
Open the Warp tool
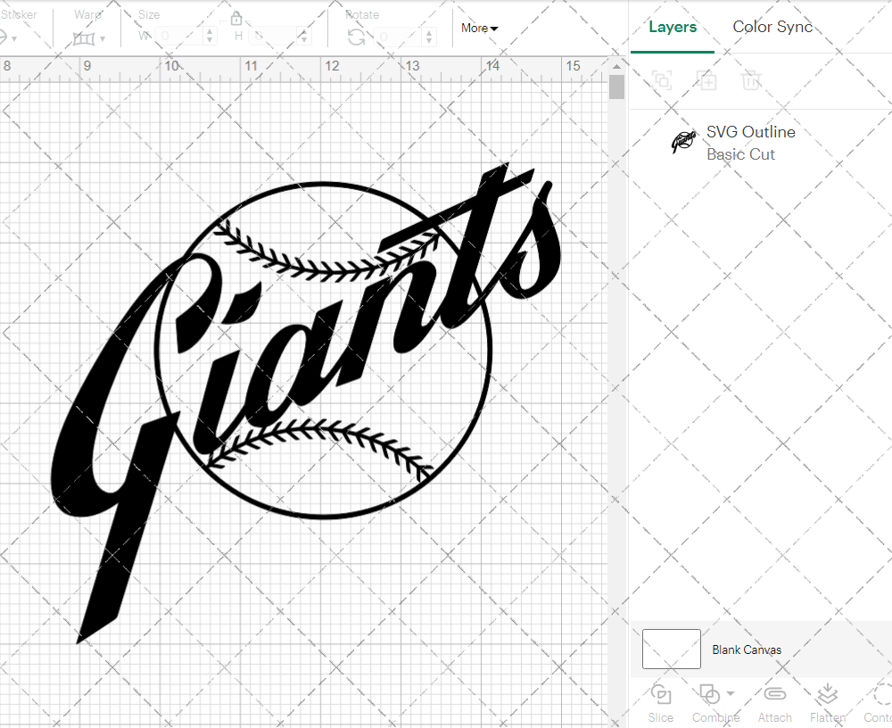point(85,38)
